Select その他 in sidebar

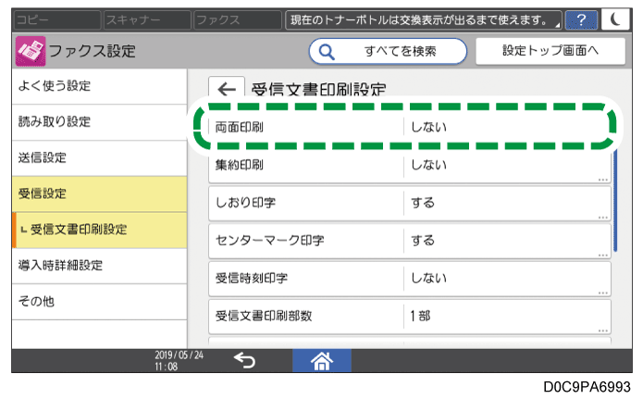[x=99, y=302]
